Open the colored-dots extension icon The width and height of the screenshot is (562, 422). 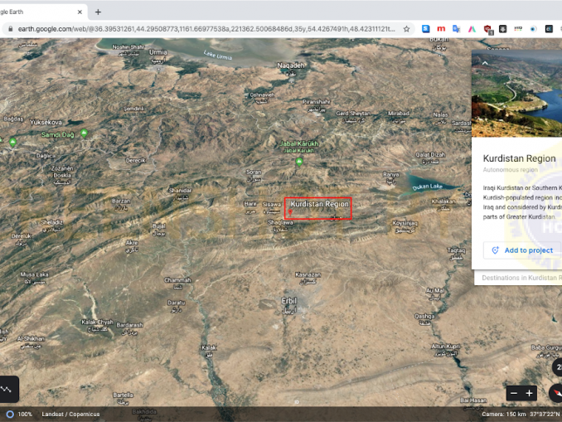tap(518, 29)
